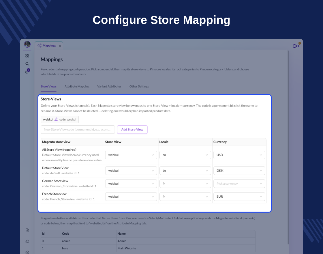The width and height of the screenshot is (323, 254).
Task: Click the Mappings page heading
Action: click(52, 59)
